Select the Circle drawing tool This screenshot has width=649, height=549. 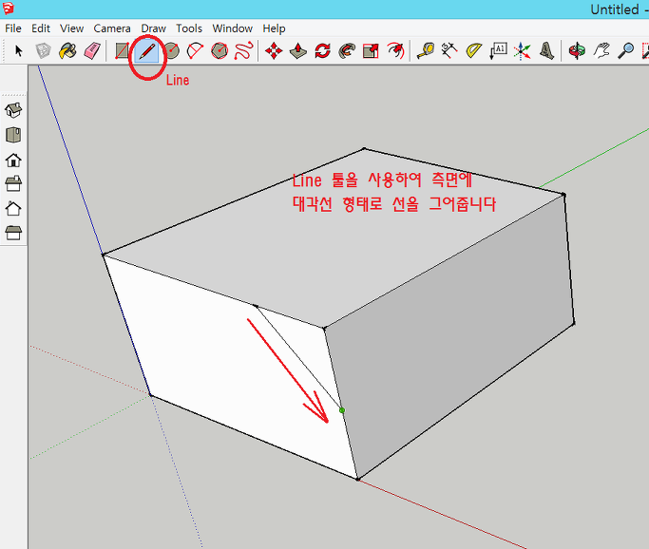point(171,51)
